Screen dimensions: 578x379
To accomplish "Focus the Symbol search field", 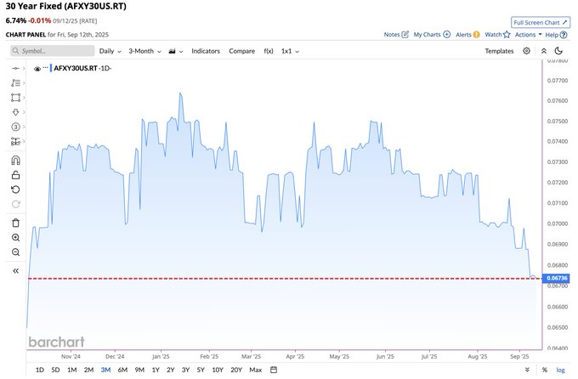I will tap(53, 51).
